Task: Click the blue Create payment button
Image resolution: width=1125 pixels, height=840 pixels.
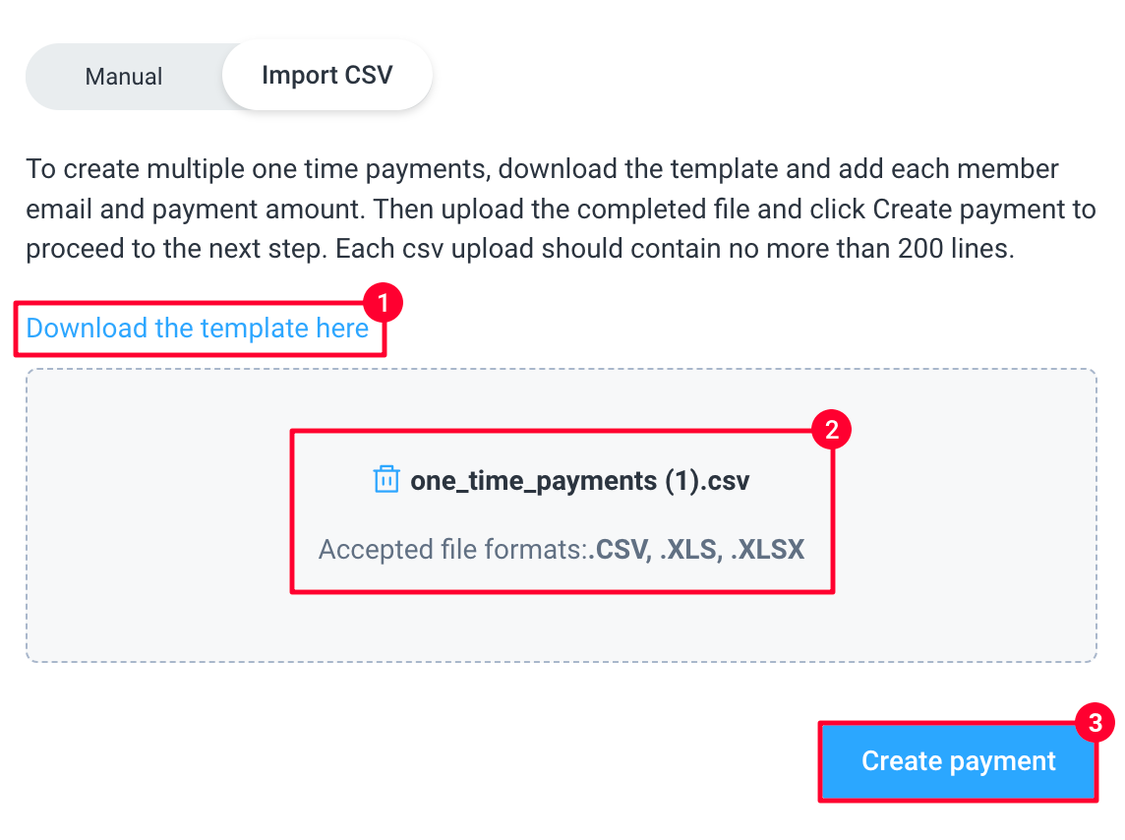Action: 958,761
